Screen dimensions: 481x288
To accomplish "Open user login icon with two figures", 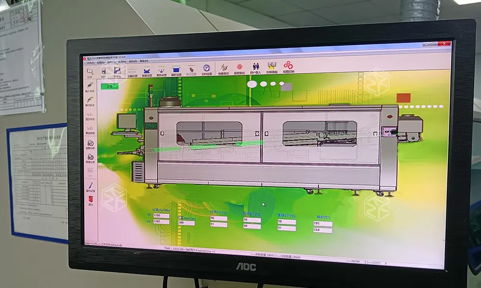I will pos(255,67).
